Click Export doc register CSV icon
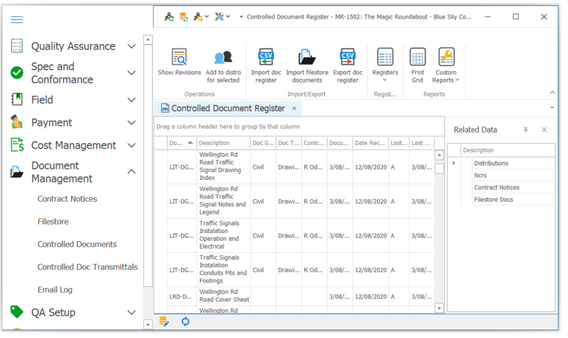568x338 pixels. coord(348,57)
